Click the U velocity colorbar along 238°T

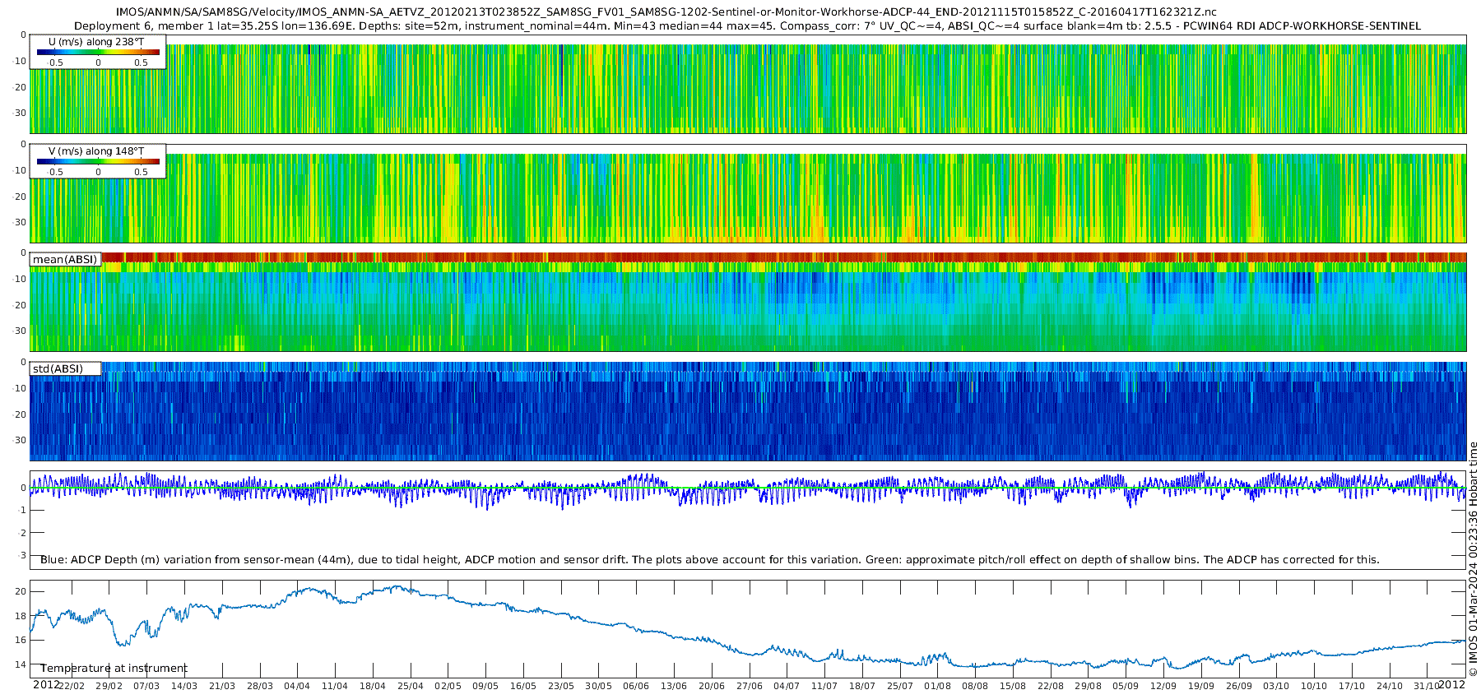[98, 52]
